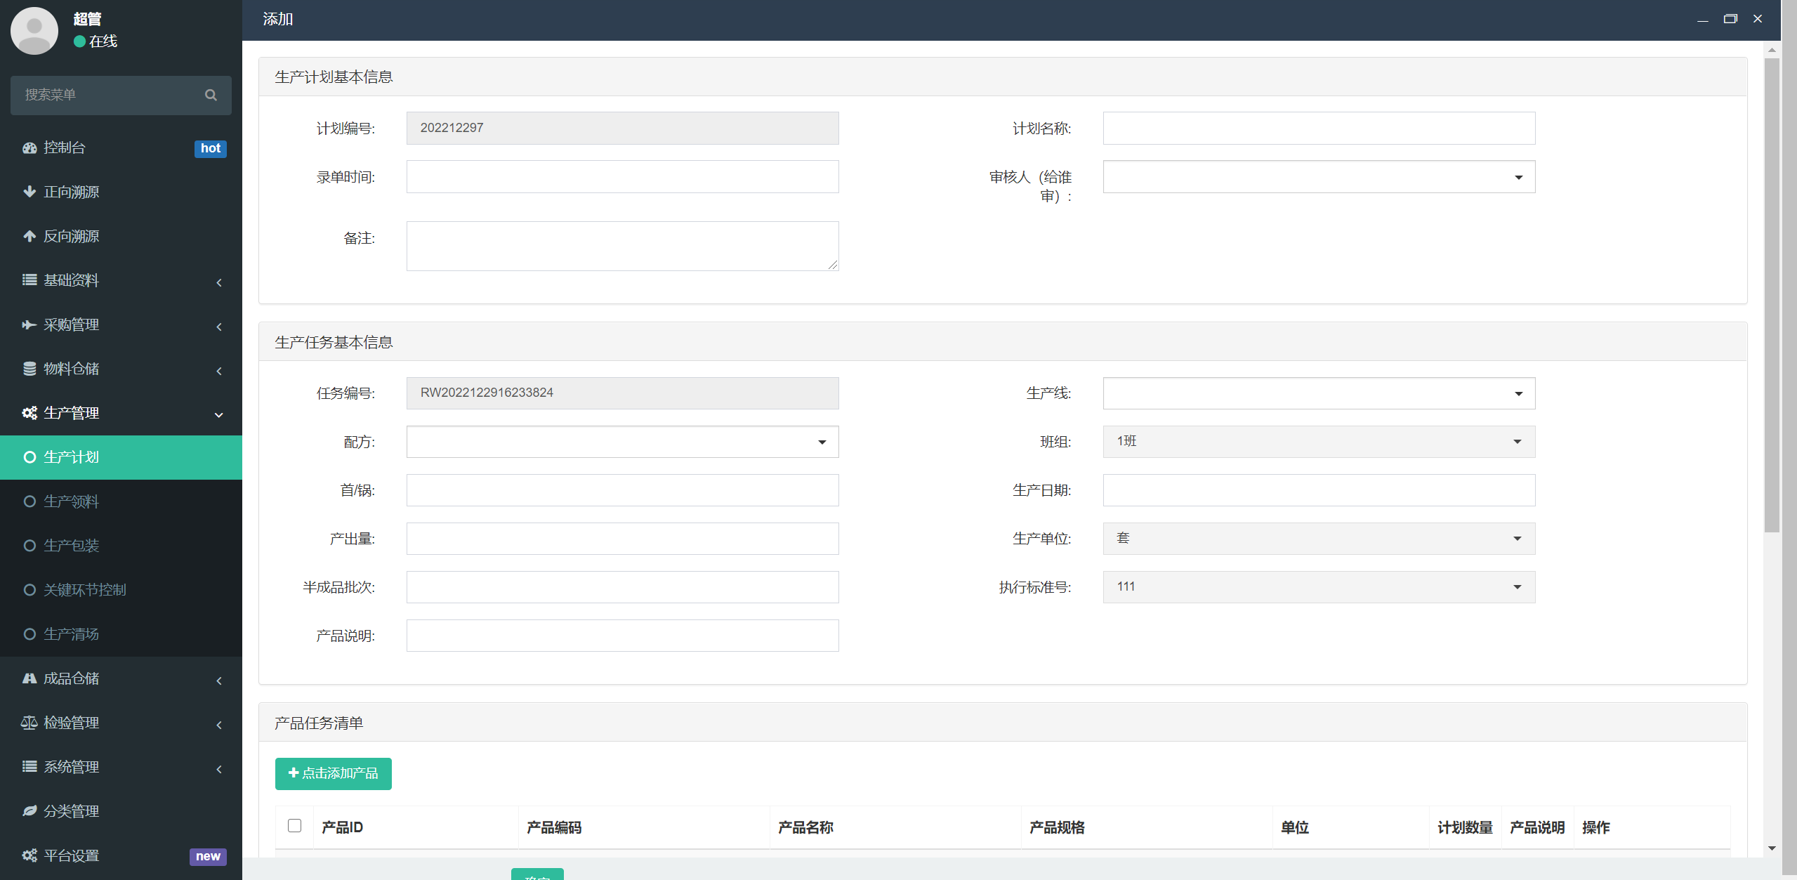Click the list icon beside 基础资料
Screen dimensions: 1797x880
29,280
